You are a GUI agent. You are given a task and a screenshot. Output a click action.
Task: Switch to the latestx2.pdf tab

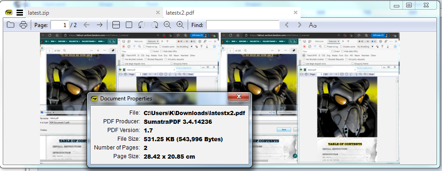point(231,13)
